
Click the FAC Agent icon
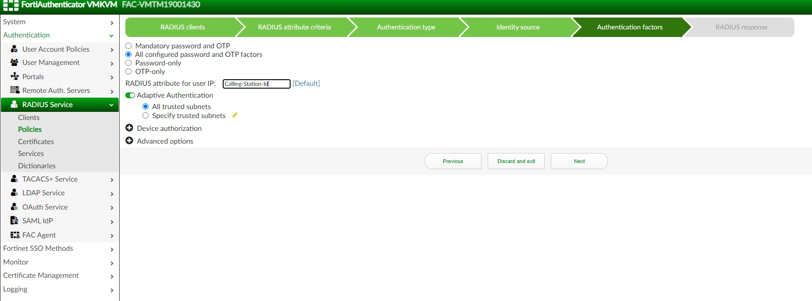coord(15,235)
